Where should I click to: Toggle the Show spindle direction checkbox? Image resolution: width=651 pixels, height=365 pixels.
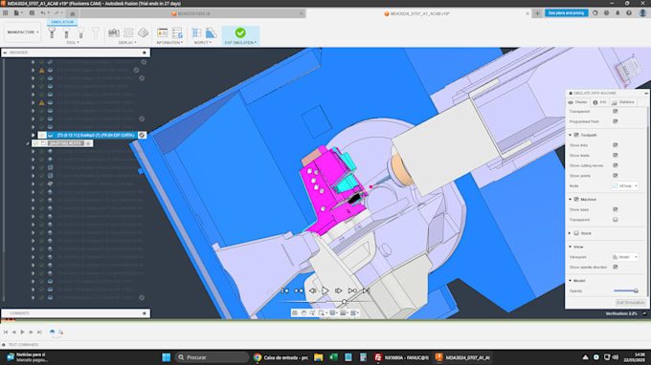(616, 268)
